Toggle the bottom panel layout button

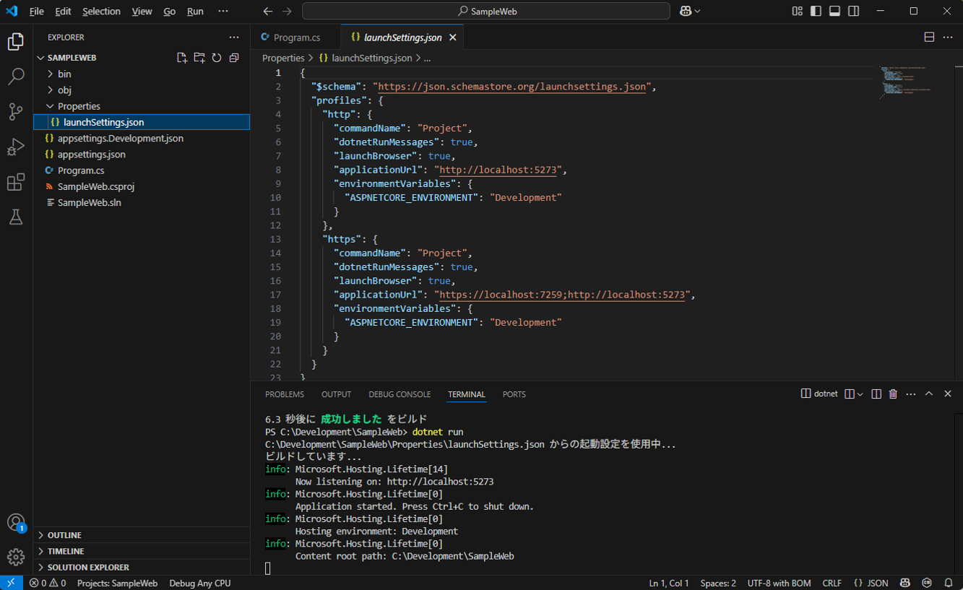(834, 12)
